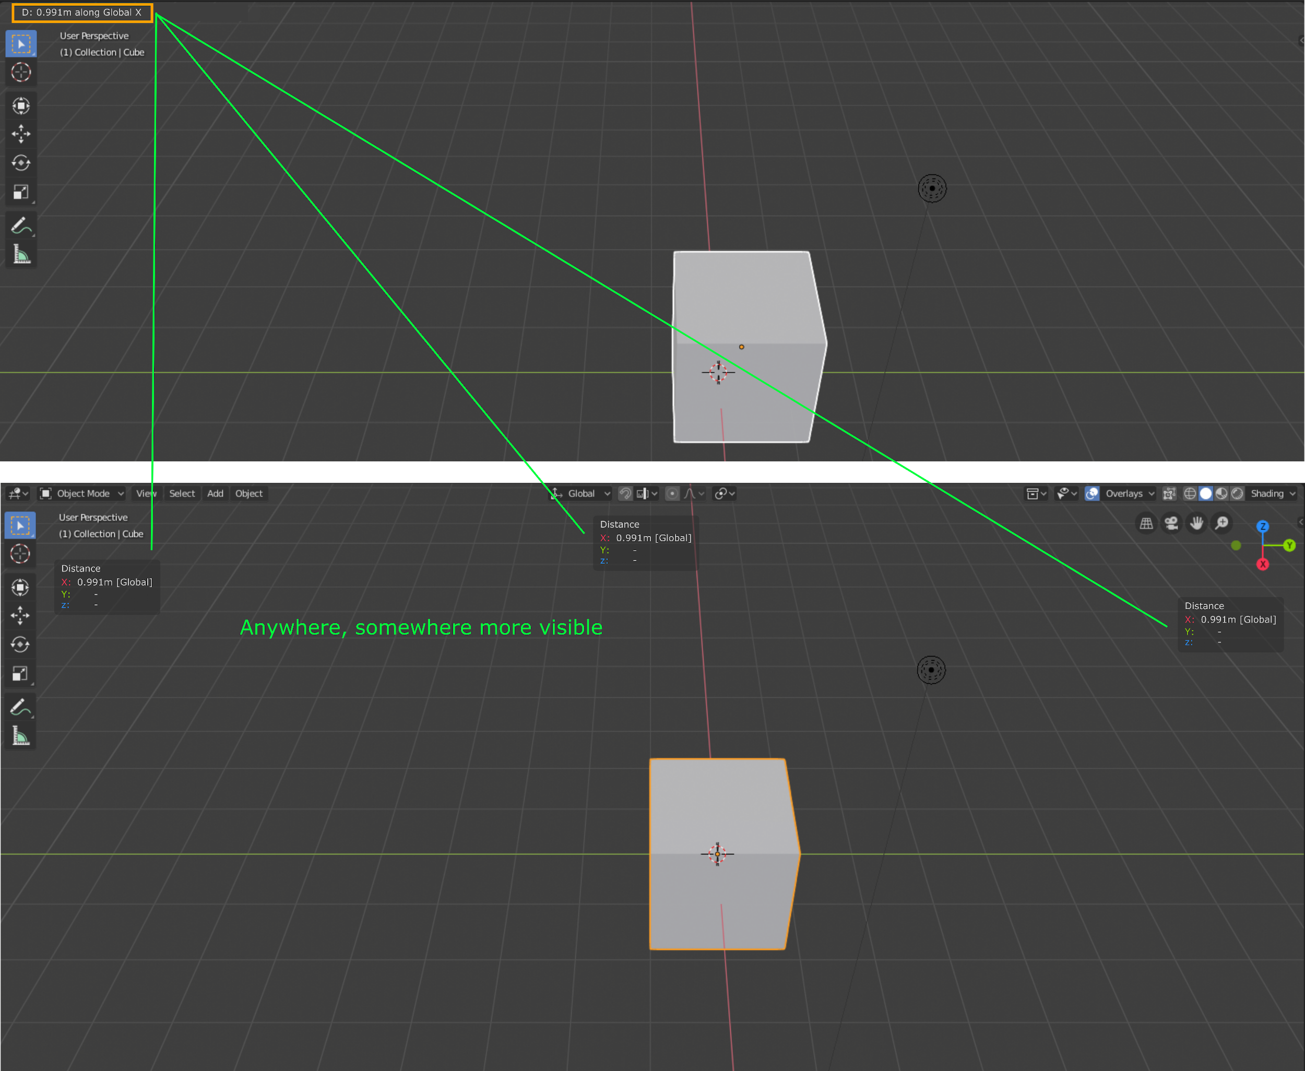Open the Select menu

tap(182, 494)
